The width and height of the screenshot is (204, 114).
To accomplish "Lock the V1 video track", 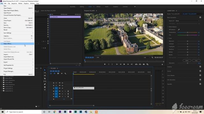I will point(54,88).
